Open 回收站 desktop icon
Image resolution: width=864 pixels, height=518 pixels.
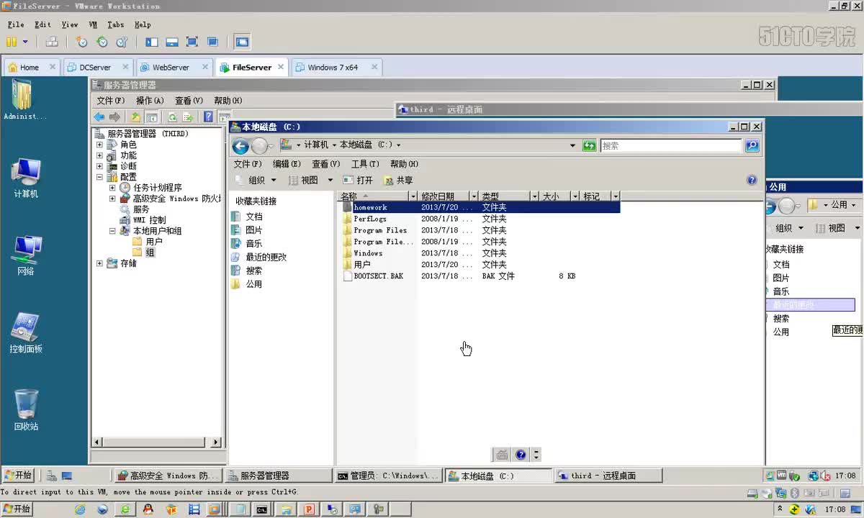[x=26, y=411]
